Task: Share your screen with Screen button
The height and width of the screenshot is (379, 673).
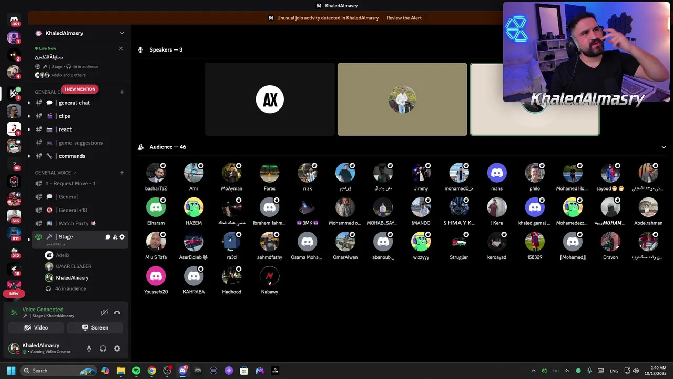Action: [x=95, y=327]
